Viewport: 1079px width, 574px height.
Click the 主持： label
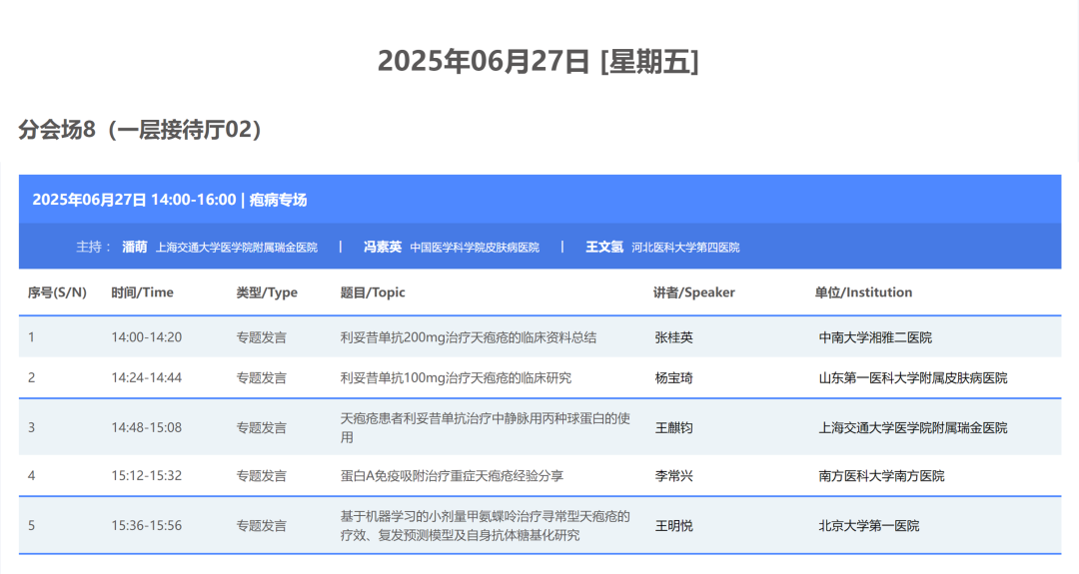pyautogui.click(x=94, y=247)
